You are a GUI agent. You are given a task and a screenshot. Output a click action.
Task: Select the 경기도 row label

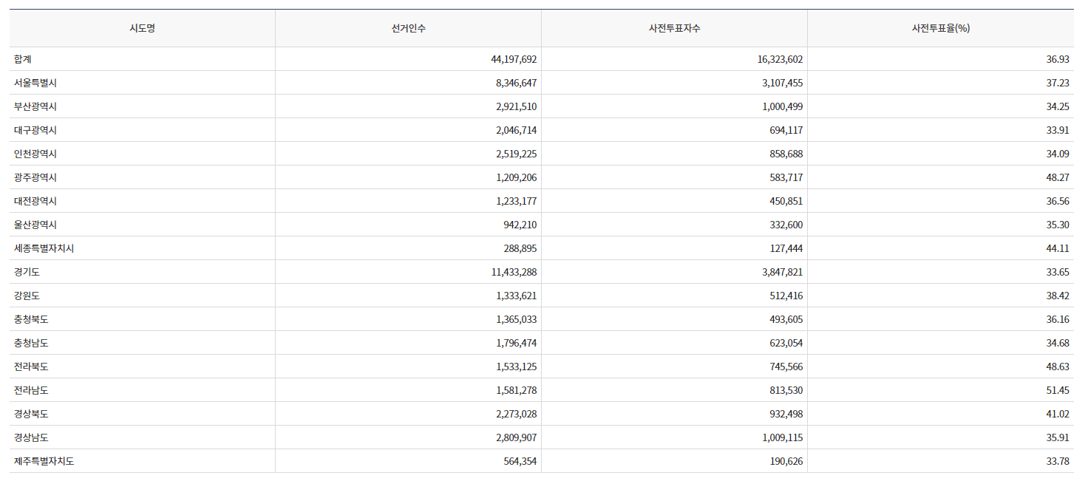(x=27, y=272)
